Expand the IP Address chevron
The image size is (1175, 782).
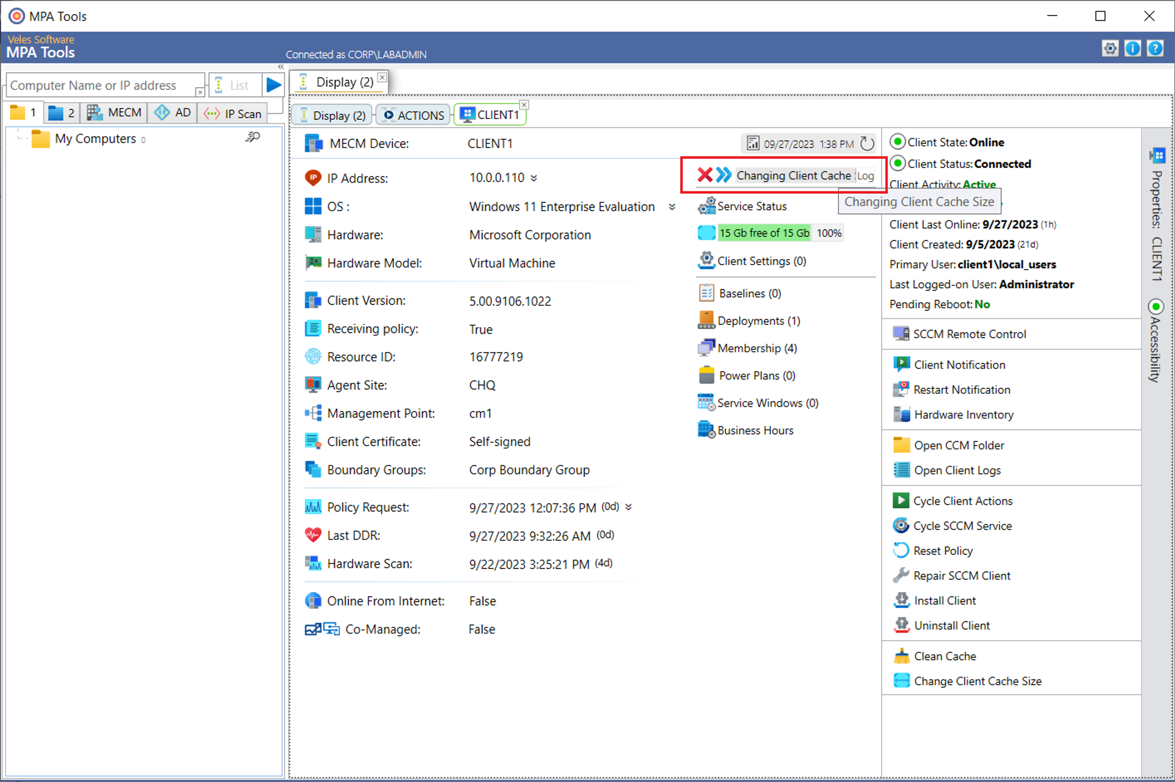click(x=534, y=178)
